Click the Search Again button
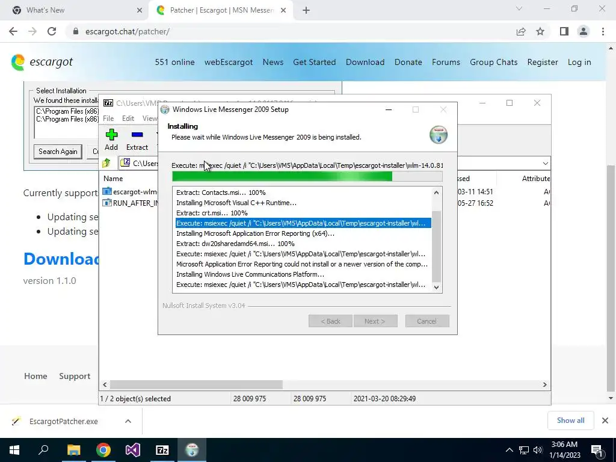Screen dimensions: 616x462 [x=58, y=152]
